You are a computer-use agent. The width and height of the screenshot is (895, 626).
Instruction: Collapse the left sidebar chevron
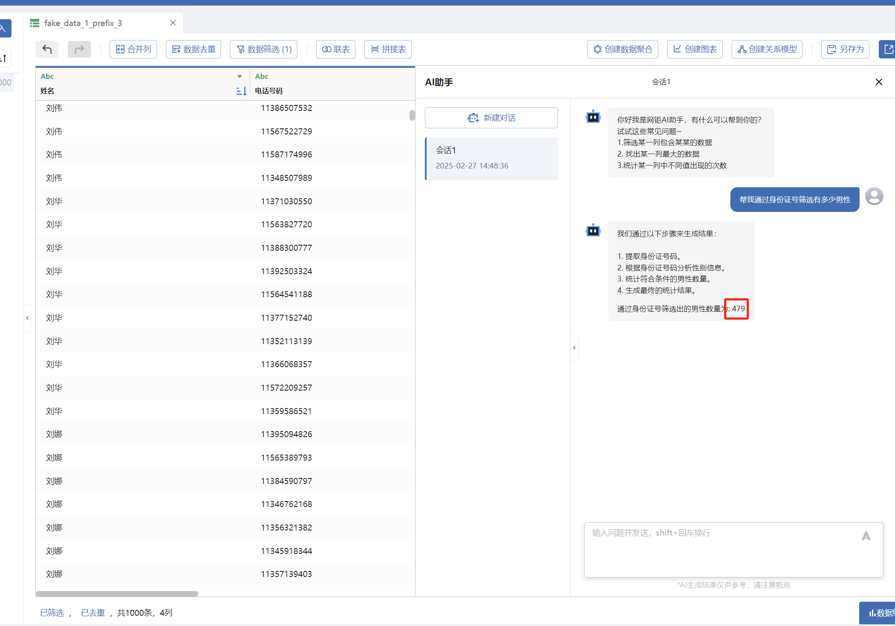tap(28, 318)
